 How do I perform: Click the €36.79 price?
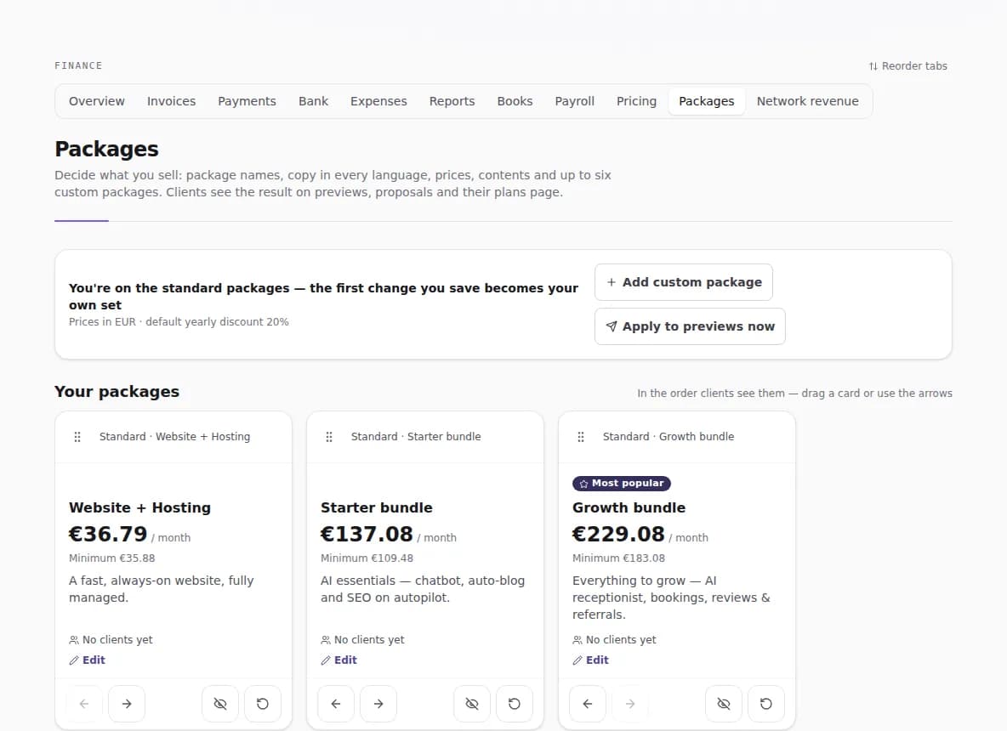click(108, 534)
